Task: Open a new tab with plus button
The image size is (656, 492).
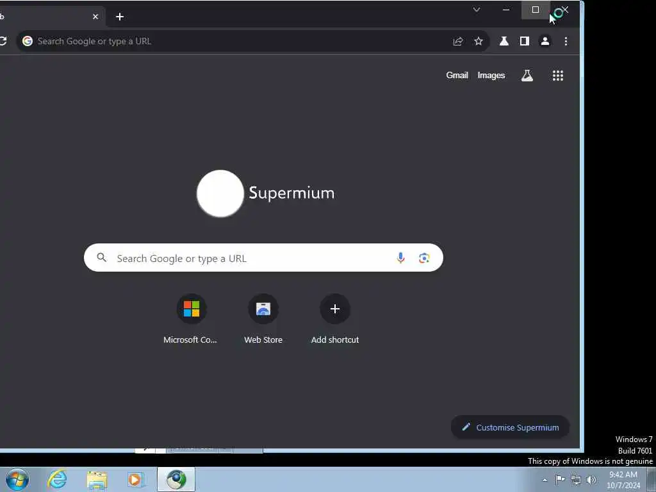Action: [x=120, y=17]
